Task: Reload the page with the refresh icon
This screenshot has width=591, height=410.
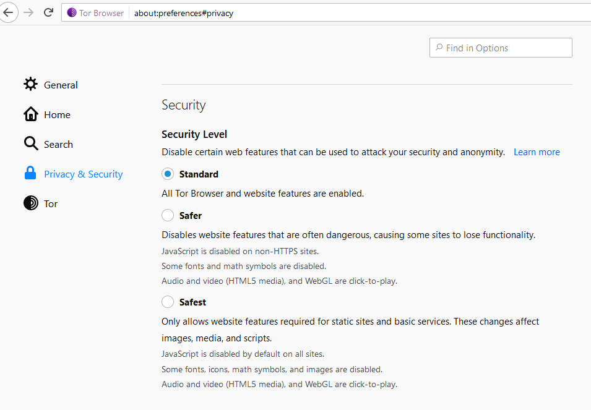Action: tap(48, 13)
